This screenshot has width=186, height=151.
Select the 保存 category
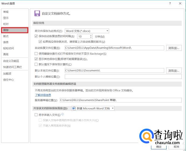pos(15,30)
